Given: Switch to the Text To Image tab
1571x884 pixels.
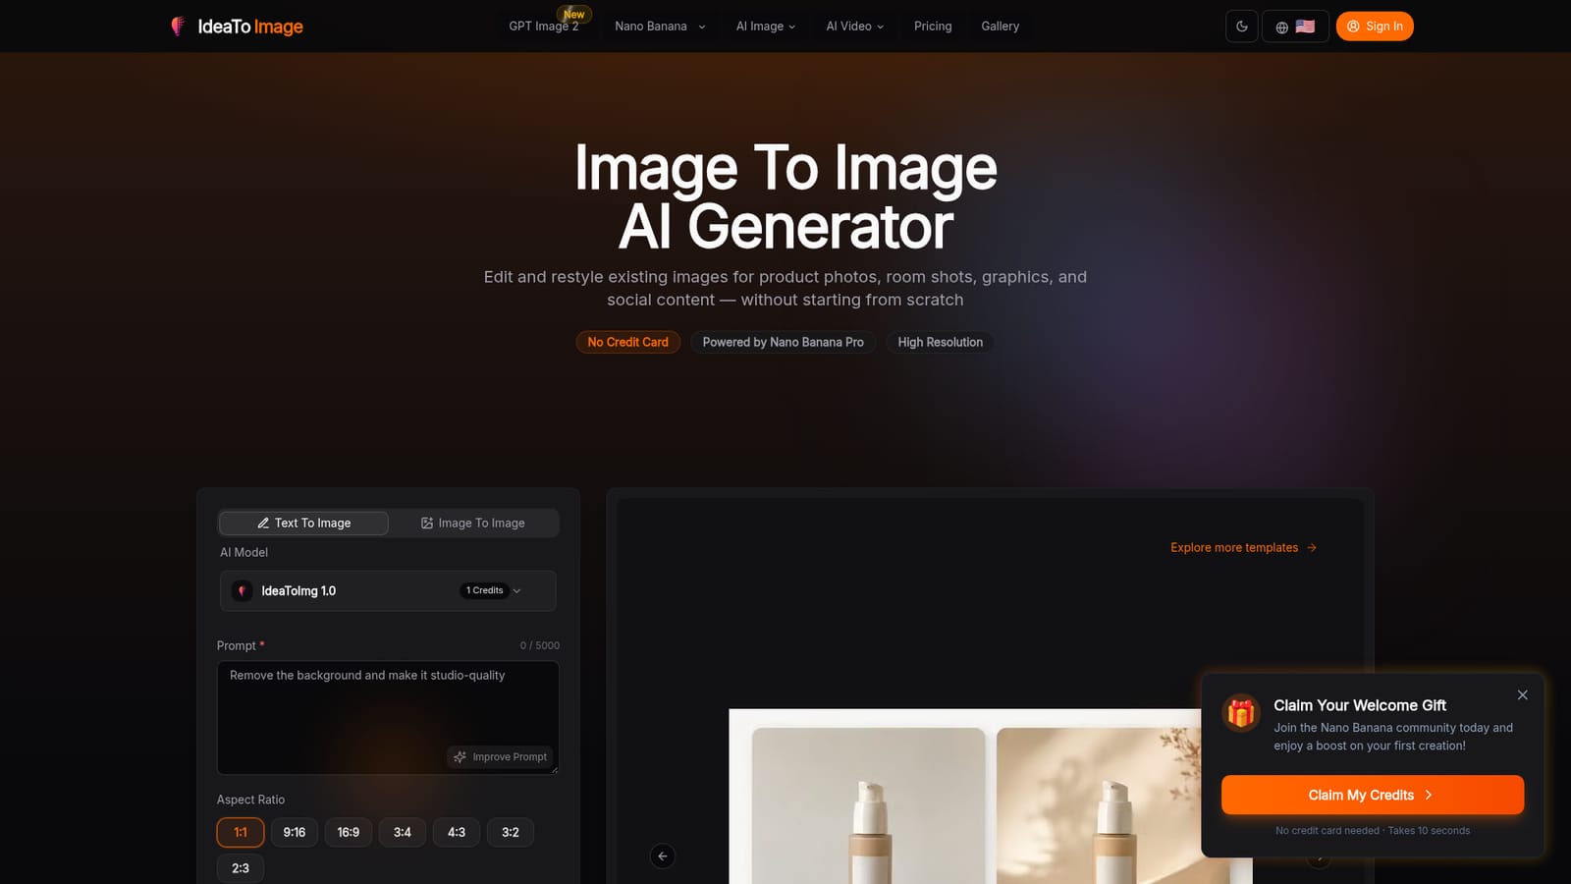Looking at the screenshot, I should click(x=303, y=523).
